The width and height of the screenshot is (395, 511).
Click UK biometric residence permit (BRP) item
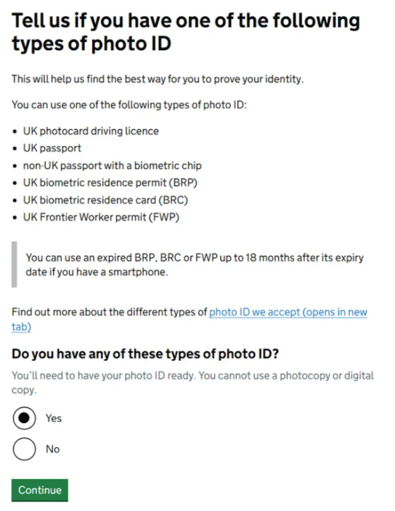110,182
